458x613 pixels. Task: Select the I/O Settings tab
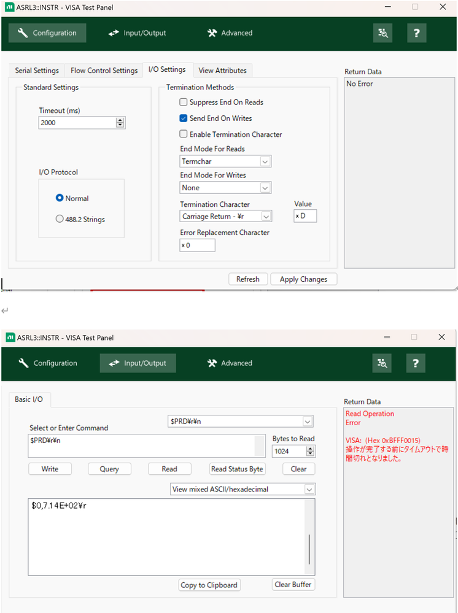[168, 69]
